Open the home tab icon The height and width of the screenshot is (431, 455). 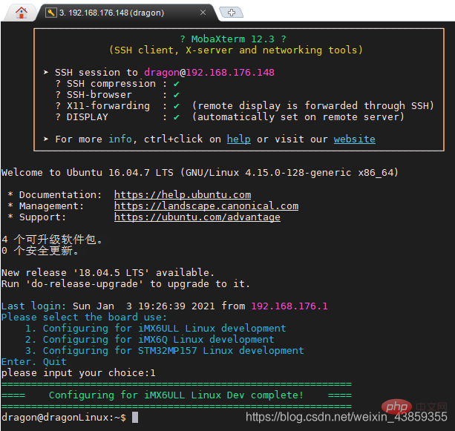pos(22,13)
